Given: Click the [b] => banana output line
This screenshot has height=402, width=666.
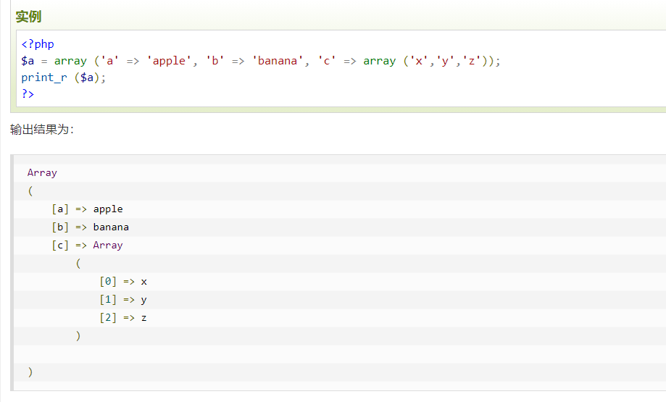Looking at the screenshot, I should click(90, 227).
